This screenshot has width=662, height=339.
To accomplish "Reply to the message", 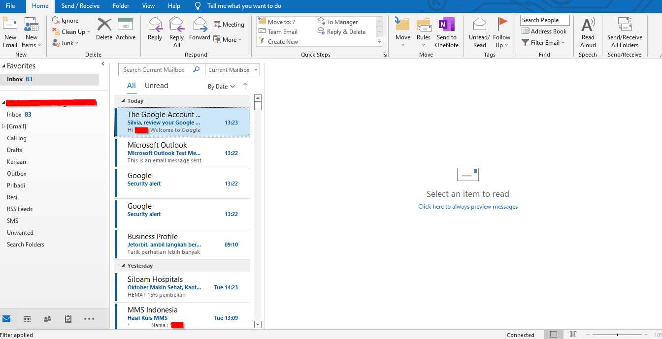I will [155, 30].
